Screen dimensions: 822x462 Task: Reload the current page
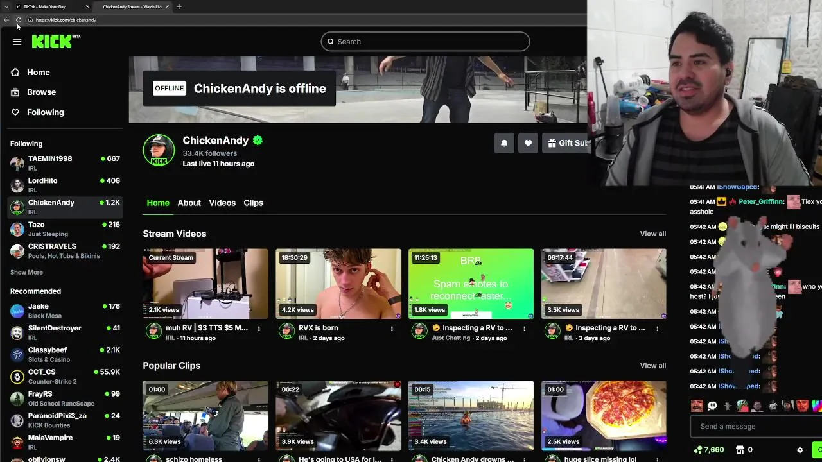tap(18, 20)
